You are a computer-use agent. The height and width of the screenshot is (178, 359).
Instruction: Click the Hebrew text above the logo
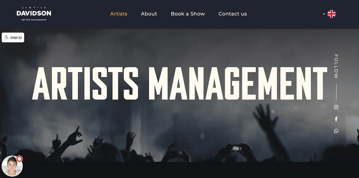tap(34, 8)
